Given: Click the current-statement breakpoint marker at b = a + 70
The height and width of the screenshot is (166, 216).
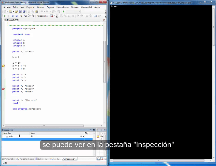Looking at the screenshot, I should [3, 66].
